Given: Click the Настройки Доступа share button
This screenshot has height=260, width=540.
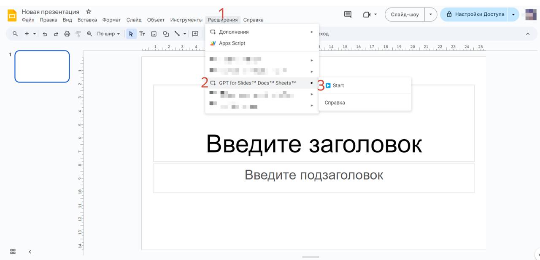Looking at the screenshot, I should click(x=475, y=14).
